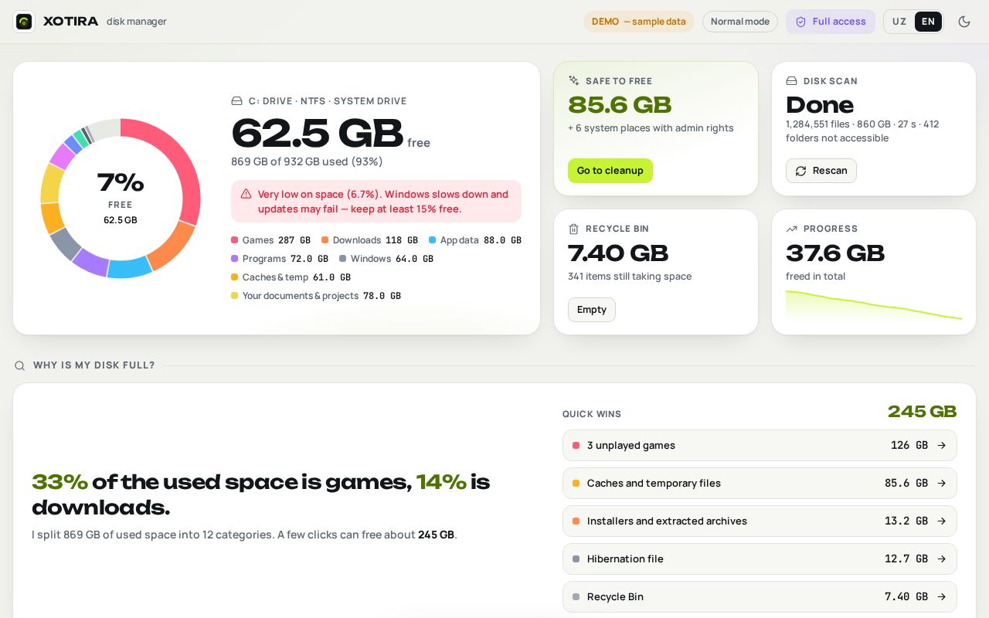This screenshot has height=618, width=989.
Task: Click the 85.6 GB safe to free value
Action: (620, 105)
